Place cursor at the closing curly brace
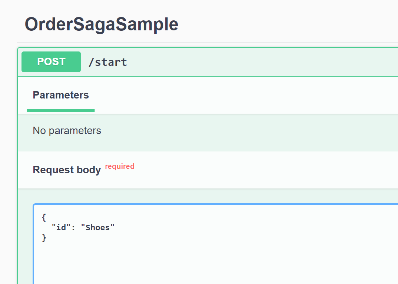 coord(44,237)
